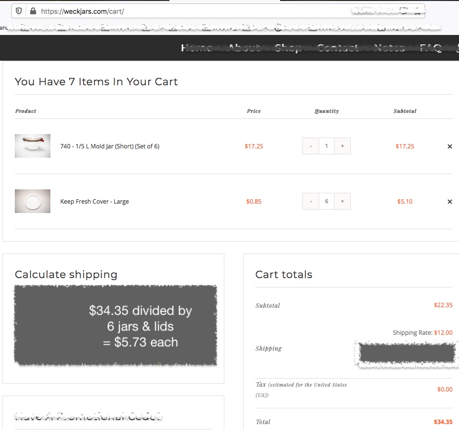Viewport: 459px width, 430px height.
Task: Click the privacy shield icon in the address bar
Action: (x=18, y=10)
